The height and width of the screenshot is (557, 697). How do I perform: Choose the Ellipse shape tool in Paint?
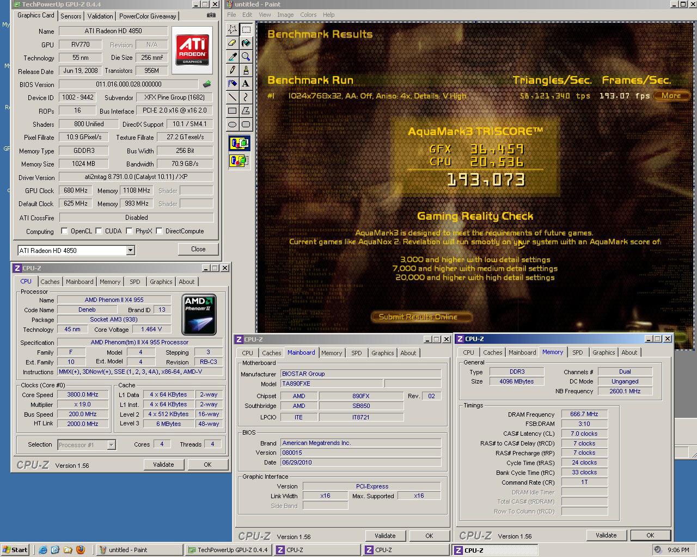[233, 125]
